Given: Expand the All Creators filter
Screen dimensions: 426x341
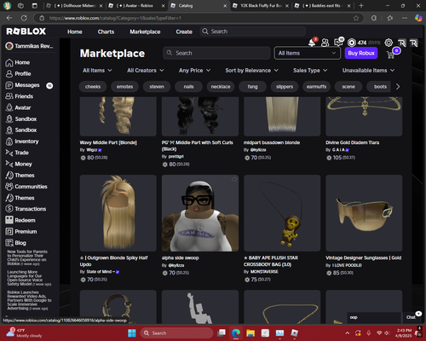Looking at the screenshot, I should tap(146, 71).
